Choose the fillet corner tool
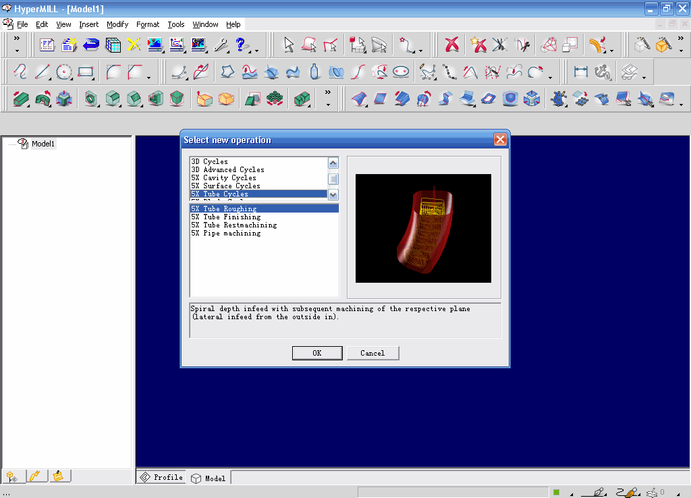Image resolution: width=691 pixels, height=498 pixels. coord(113,72)
